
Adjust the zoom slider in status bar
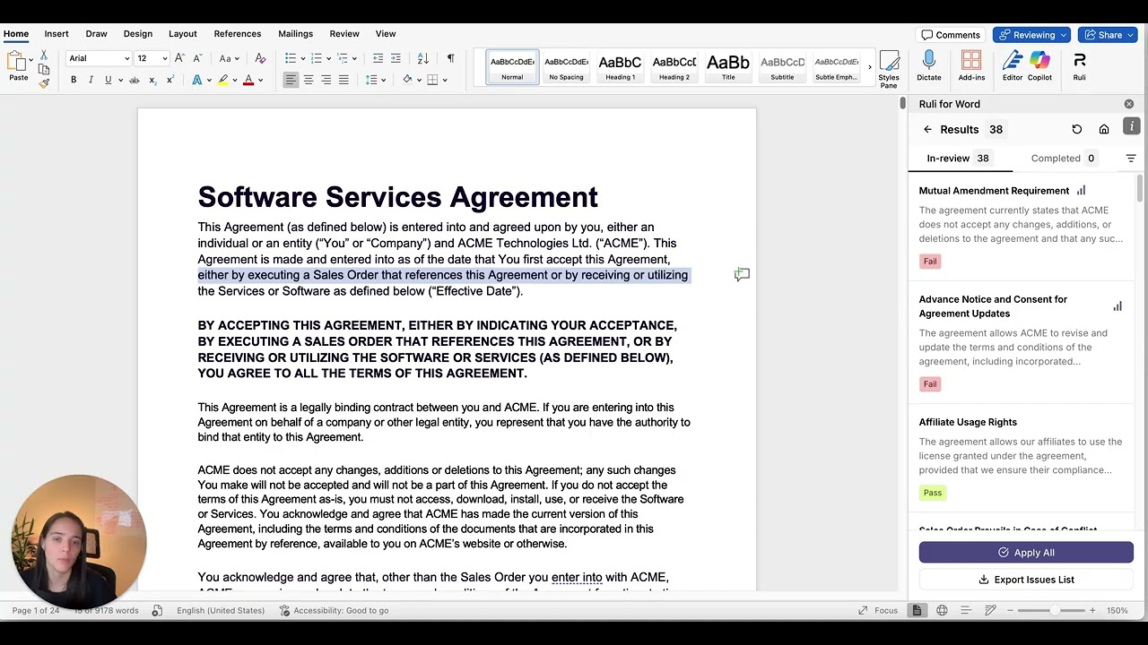click(x=1055, y=610)
